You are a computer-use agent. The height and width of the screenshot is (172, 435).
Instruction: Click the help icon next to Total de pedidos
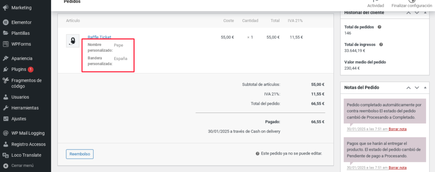pos(379,27)
